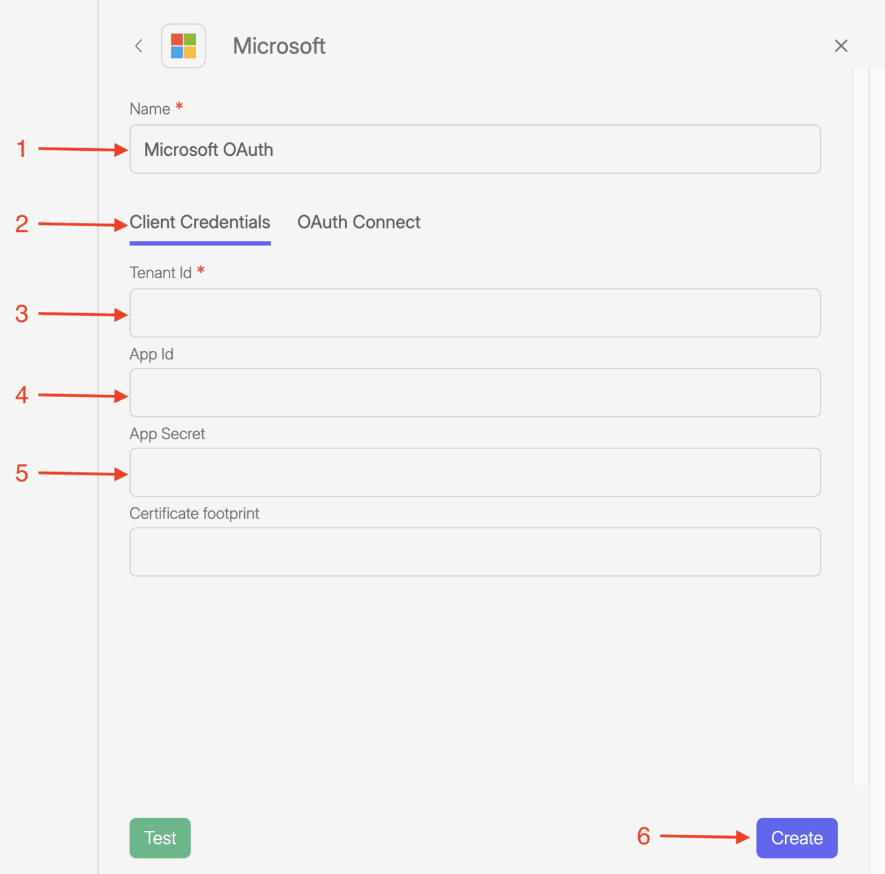Open the OAuth Connect tab

tap(358, 222)
